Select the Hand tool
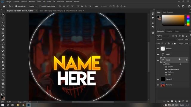Viewport: 191px width, 107px height. coord(3,84)
